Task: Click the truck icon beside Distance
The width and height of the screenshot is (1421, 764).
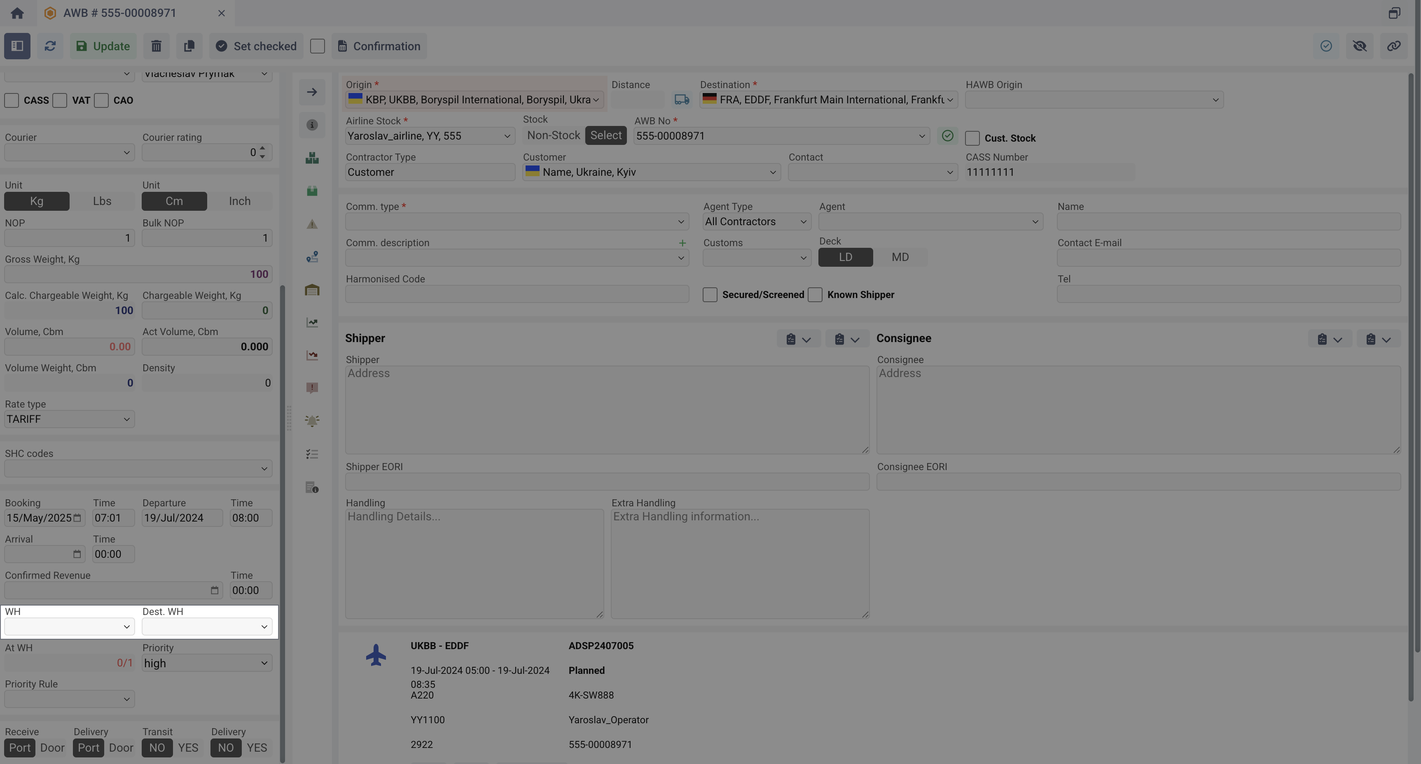Action: 682,100
